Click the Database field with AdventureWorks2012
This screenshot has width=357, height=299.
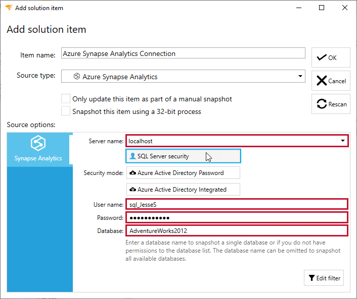point(237,230)
